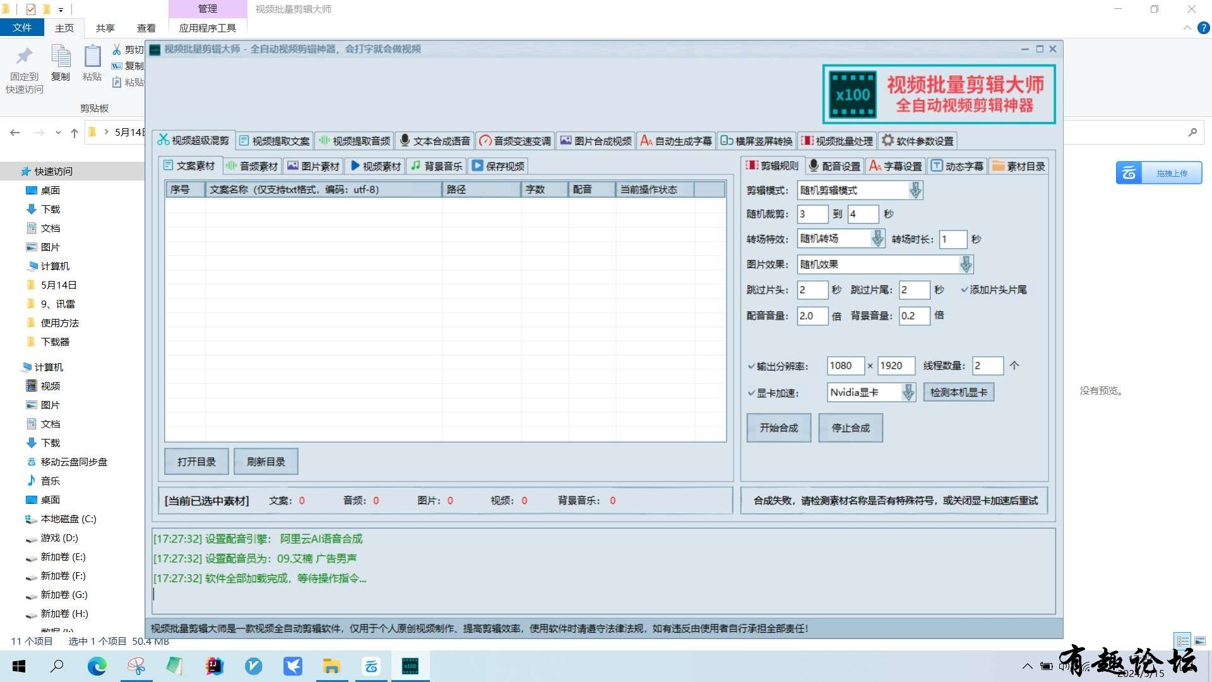Viewport: 1212px width, 682px height.
Task: Expand the 图片效果 dropdown
Action: (966, 264)
